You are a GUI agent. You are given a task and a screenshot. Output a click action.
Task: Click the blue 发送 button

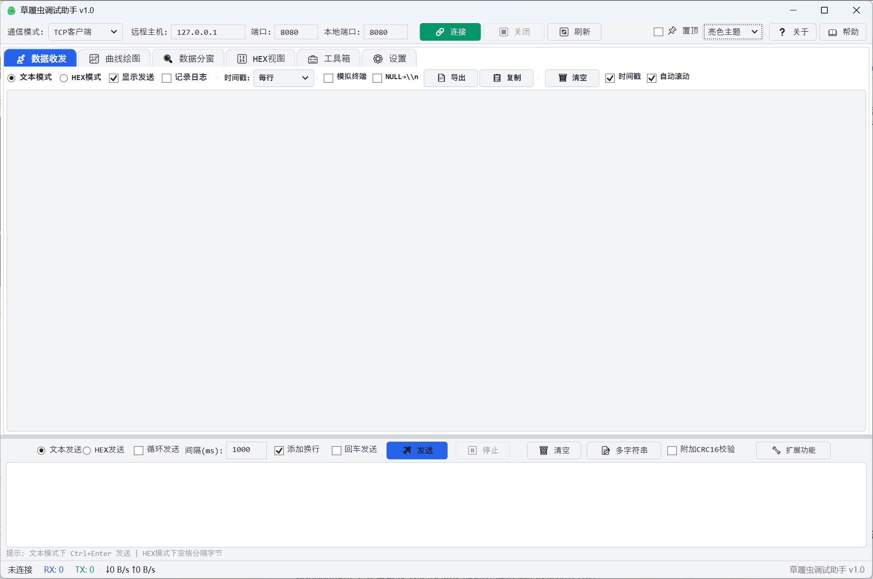coord(417,450)
